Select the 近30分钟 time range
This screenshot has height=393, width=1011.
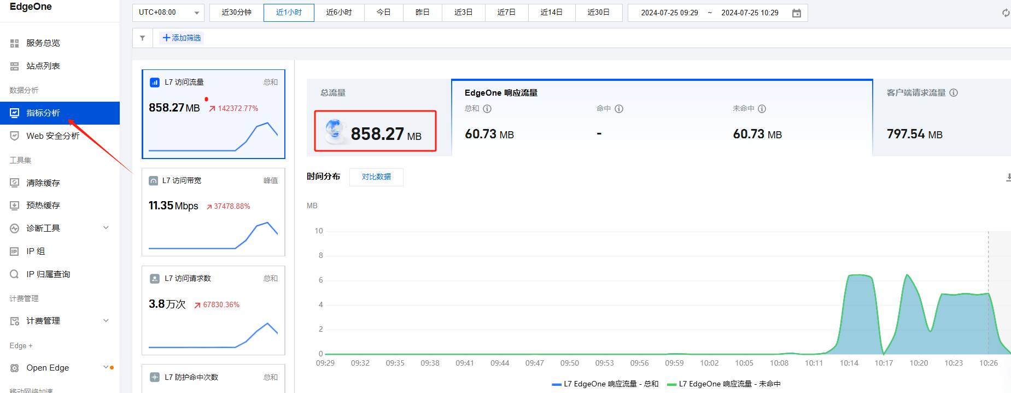[237, 13]
